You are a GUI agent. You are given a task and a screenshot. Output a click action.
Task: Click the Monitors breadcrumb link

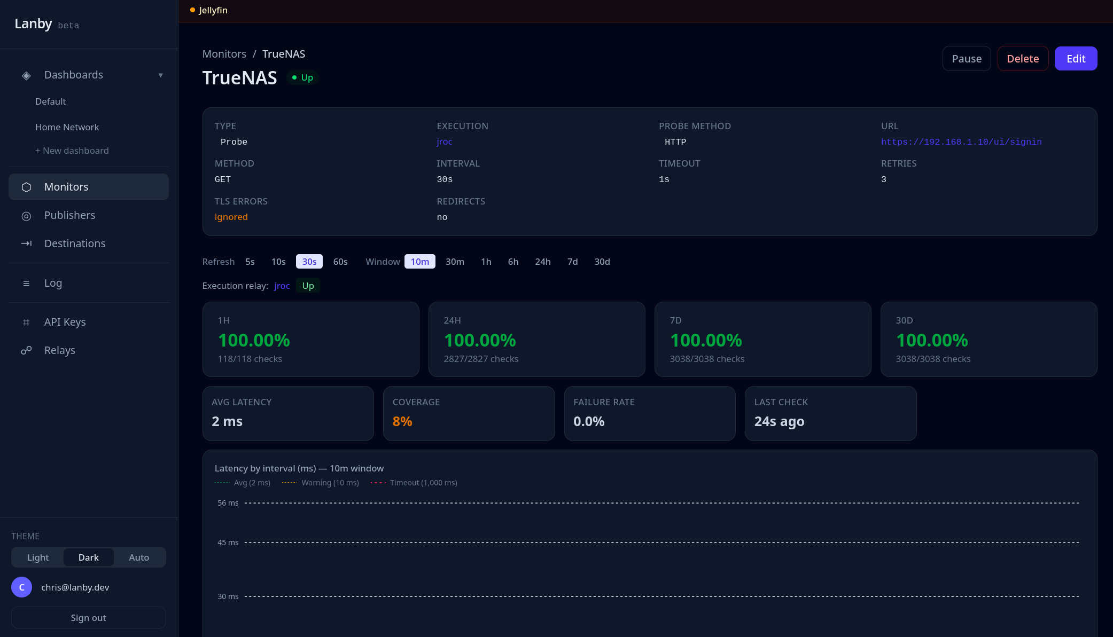[224, 54]
